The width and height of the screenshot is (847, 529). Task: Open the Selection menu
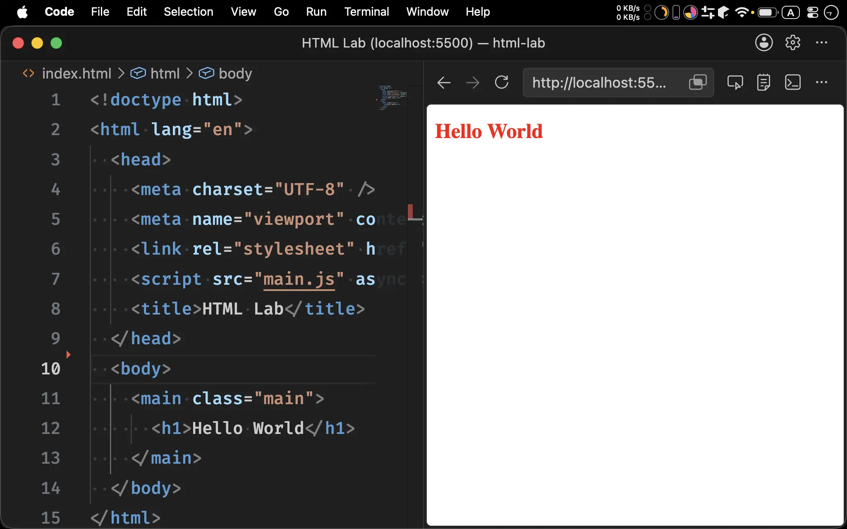coord(189,12)
